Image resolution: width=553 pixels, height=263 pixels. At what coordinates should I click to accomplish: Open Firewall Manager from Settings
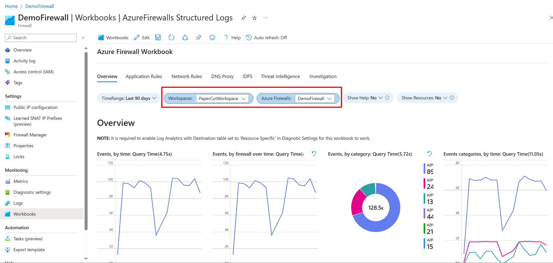coord(30,135)
